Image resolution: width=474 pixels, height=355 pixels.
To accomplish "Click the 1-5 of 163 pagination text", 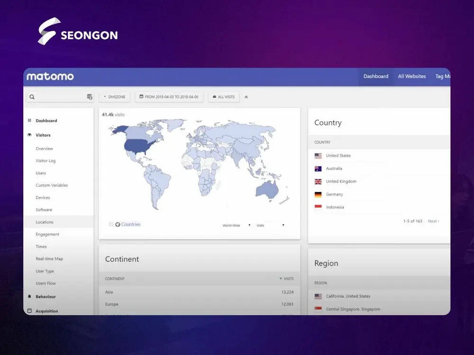I will coord(413,221).
